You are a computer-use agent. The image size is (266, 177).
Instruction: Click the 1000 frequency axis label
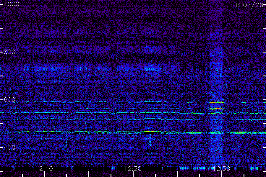tap(12, 4)
